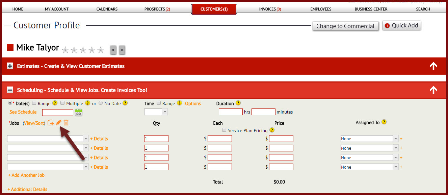Click the help icon next to Duration
Screen dimensions: 448x195
tap(238, 103)
